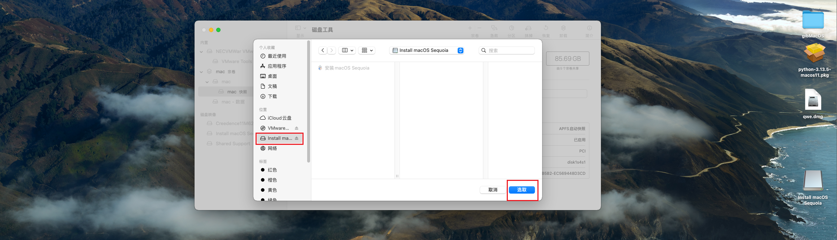Open the column view mode dropdown
Viewport: 837px width, 240px height.
point(347,50)
